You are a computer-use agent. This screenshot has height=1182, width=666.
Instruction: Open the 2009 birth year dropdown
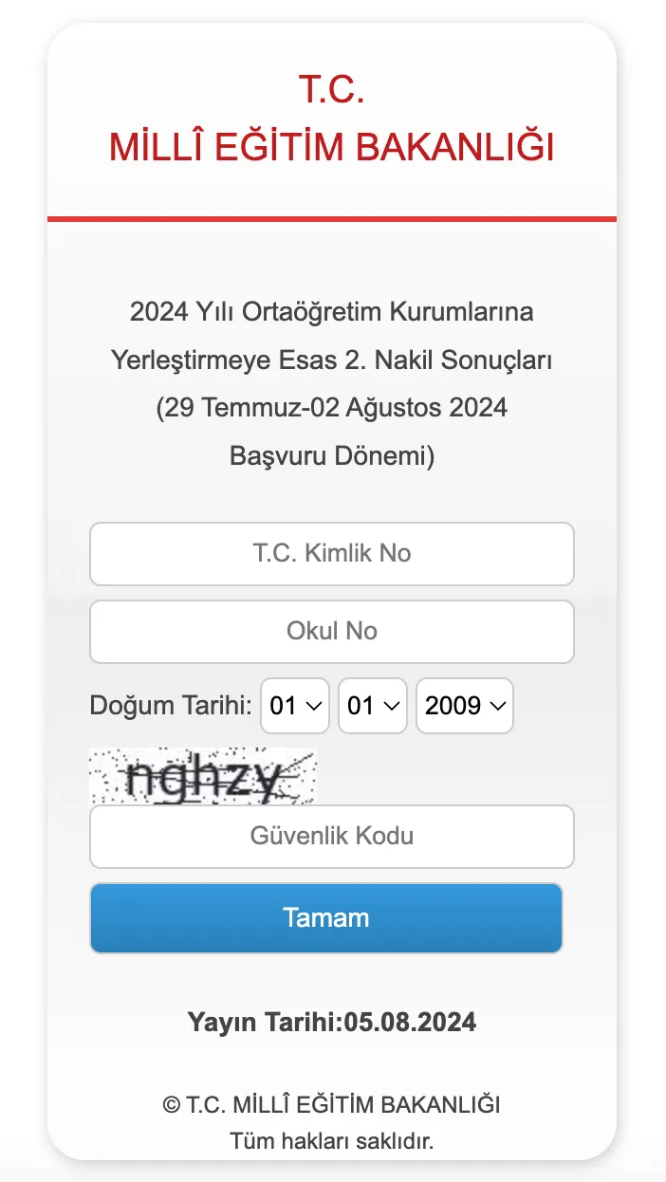point(465,706)
